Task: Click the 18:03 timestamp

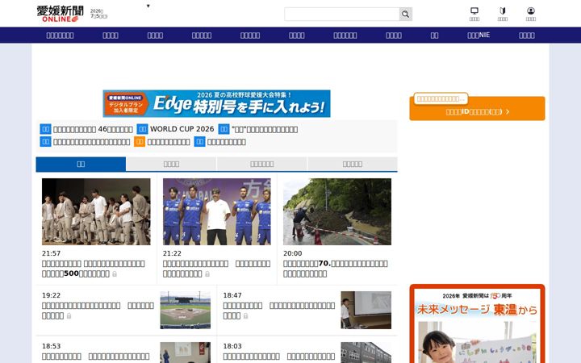Action: (232, 346)
